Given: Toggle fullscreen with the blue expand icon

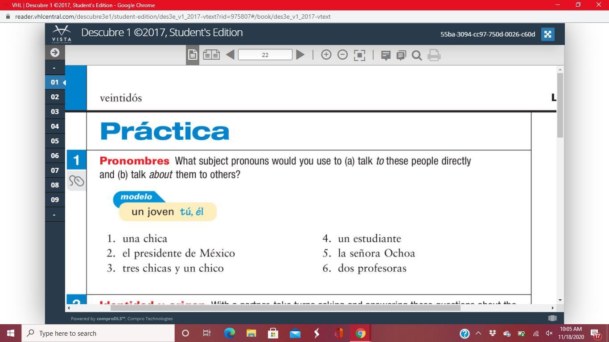Looking at the screenshot, I should click(x=548, y=34).
